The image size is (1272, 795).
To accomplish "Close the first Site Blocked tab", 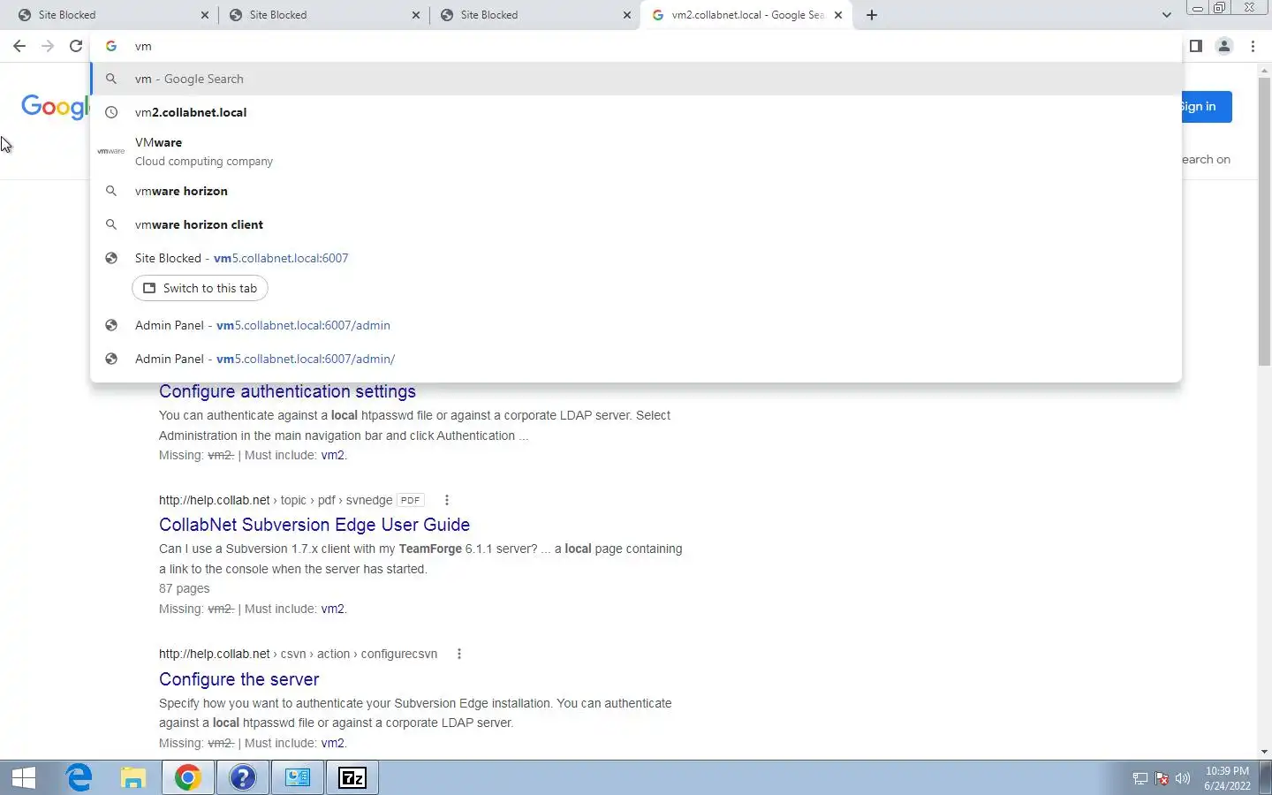I will [205, 15].
